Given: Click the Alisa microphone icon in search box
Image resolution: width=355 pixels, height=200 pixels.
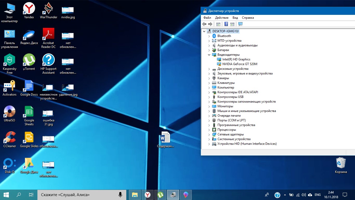Looking at the screenshot, I should click(x=120, y=195).
